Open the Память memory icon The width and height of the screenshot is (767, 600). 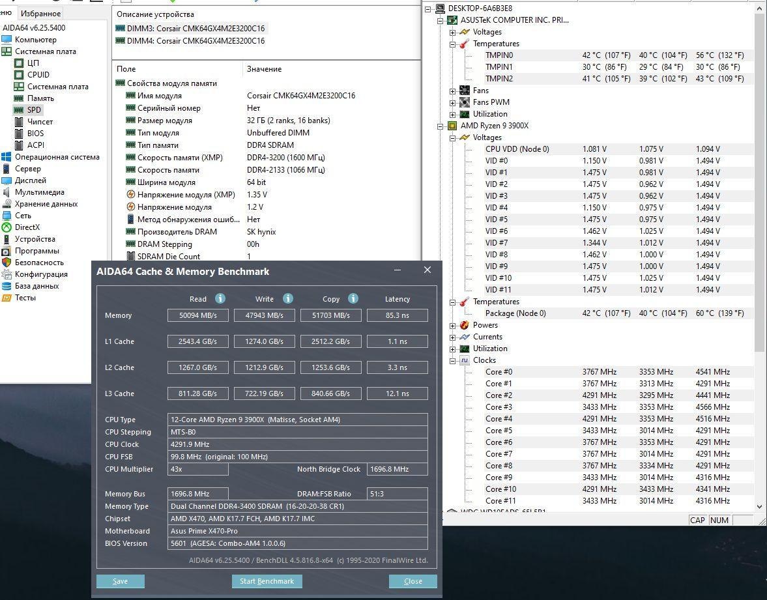(19, 98)
